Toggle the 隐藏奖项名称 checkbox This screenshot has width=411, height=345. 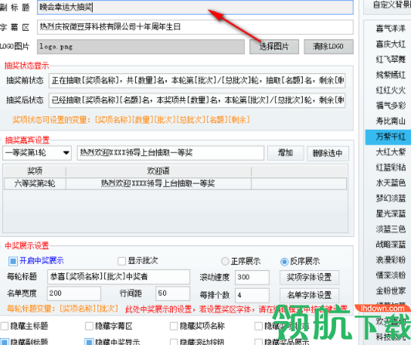tap(174, 326)
